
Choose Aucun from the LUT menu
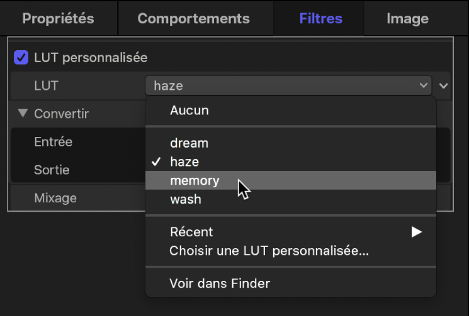click(189, 111)
